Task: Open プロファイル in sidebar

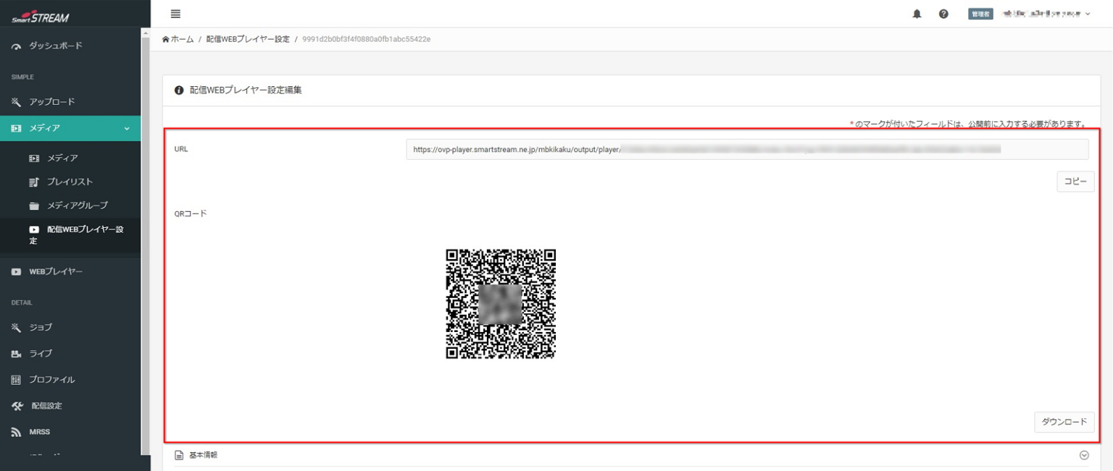Action: click(51, 379)
